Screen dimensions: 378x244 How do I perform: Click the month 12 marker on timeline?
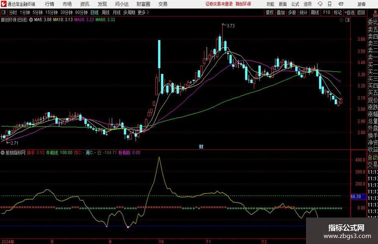[264, 242]
